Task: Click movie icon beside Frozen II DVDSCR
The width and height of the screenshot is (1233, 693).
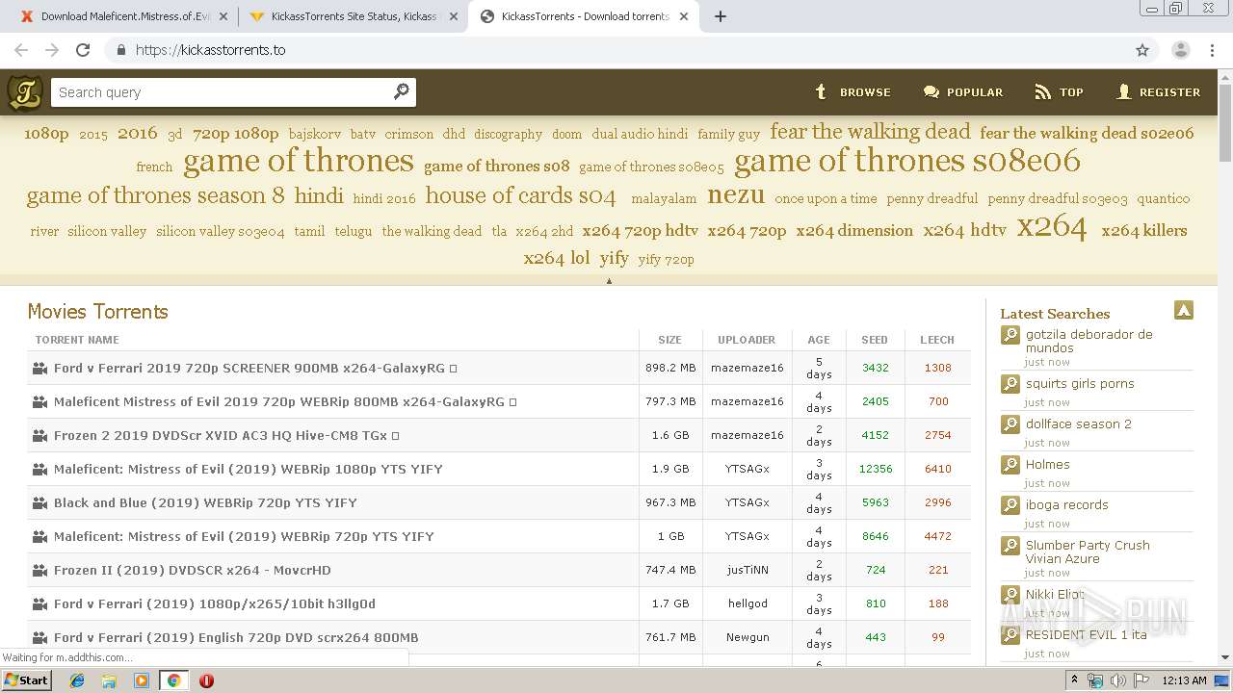Action: click(x=39, y=570)
